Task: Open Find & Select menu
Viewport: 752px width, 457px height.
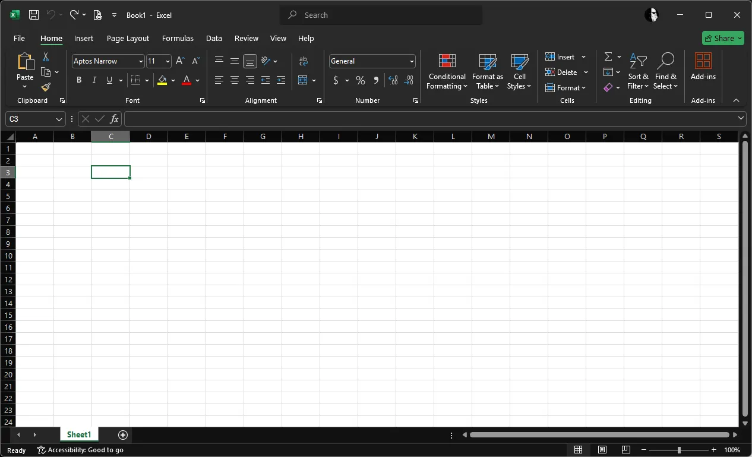Action: [x=666, y=71]
